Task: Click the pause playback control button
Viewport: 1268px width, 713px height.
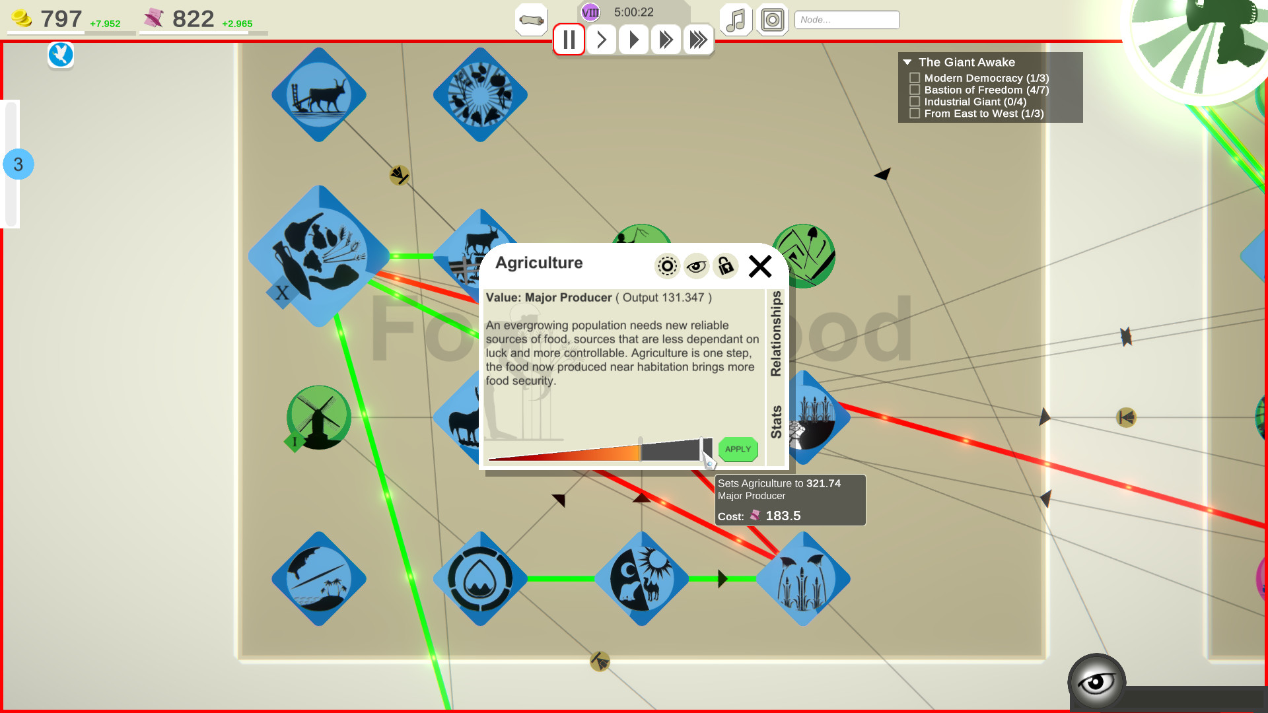Action: pos(568,39)
